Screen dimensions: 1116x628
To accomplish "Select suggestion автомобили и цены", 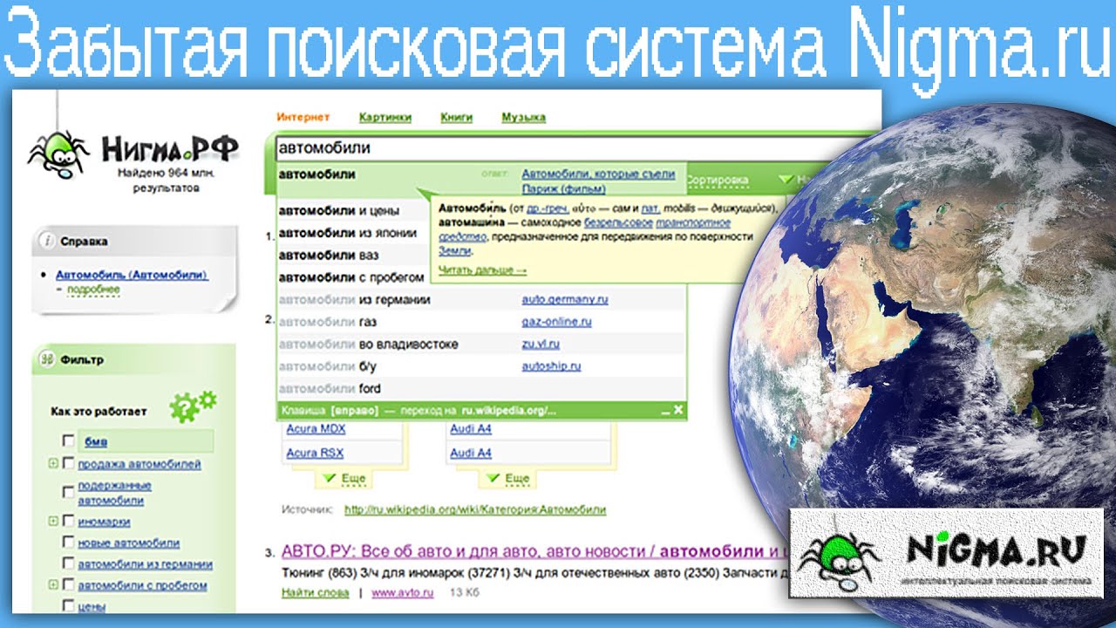I will (338, 211).
